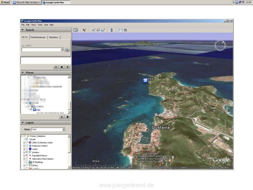Click stop button under search results

[62, 67]
